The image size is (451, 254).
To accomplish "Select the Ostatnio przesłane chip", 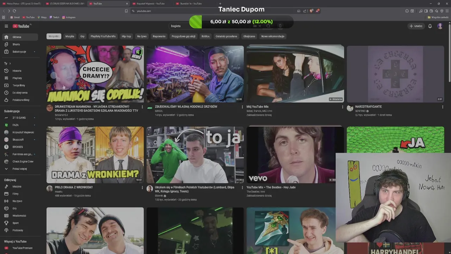I will 226,36.
